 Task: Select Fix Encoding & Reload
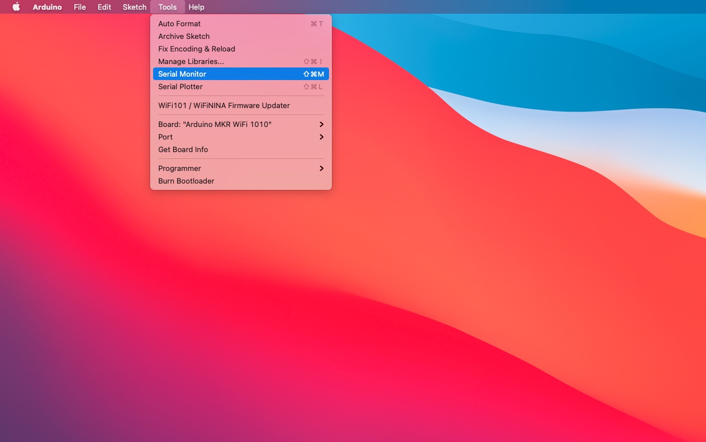tap(196, 49)
